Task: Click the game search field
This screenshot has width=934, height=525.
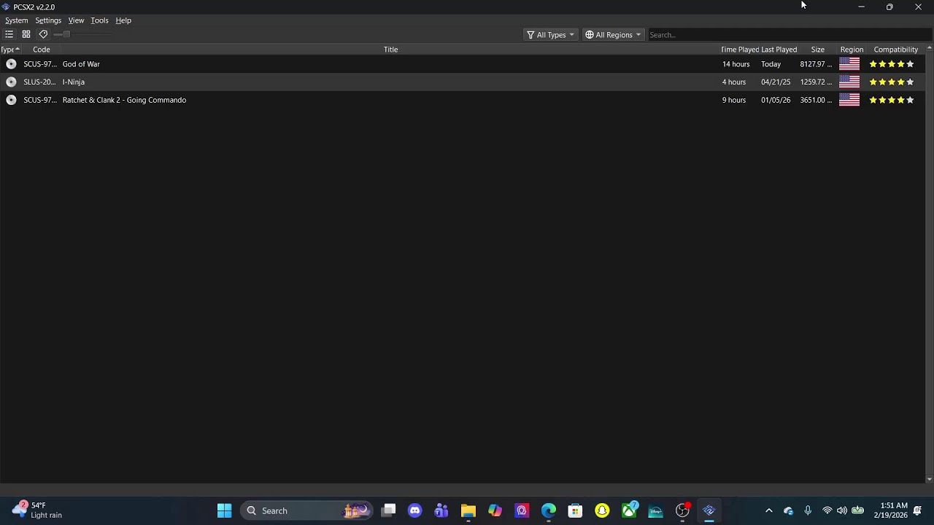Action: tap(788, 34)
